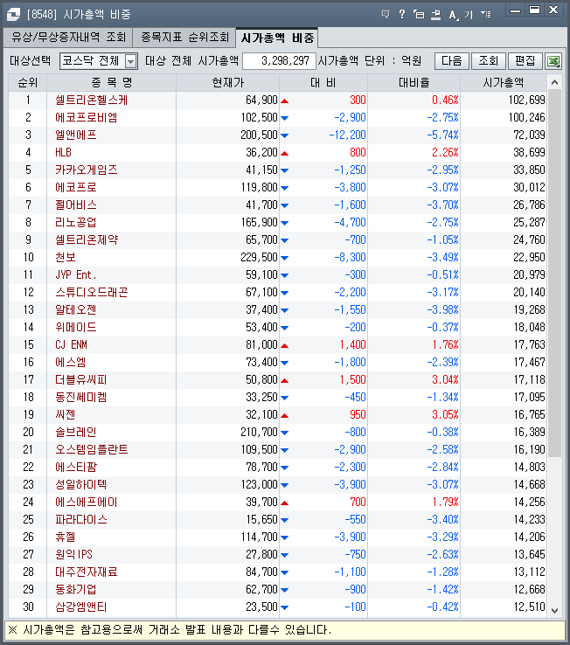Select stock 펄어비스
This screenshot has width=570, height=645.
coord(76,205)
